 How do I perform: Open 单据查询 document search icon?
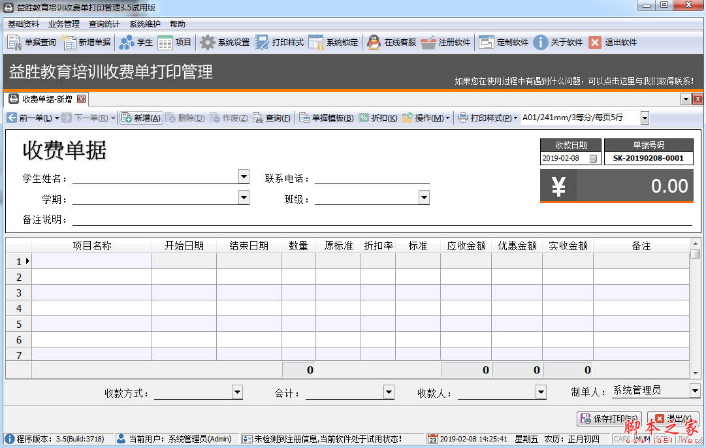[x=14, y=42]
